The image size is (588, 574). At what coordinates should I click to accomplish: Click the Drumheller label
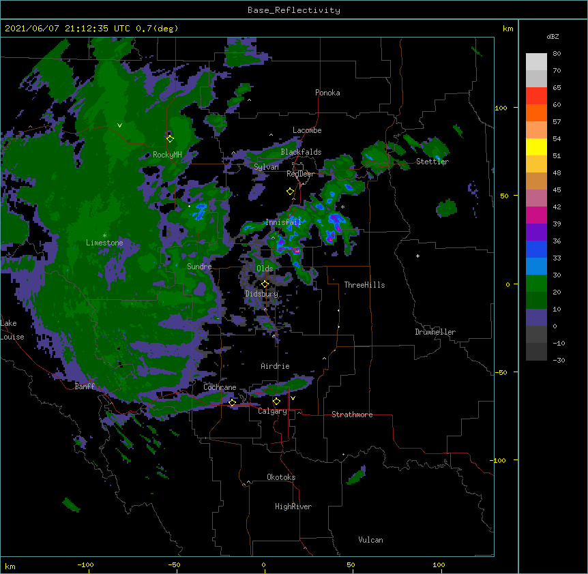click(435, 332)
